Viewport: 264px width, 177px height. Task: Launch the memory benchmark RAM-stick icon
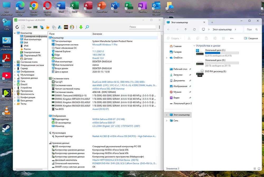(35, 27)
